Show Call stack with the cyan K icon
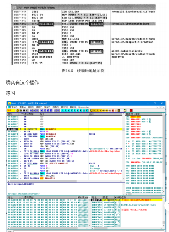Image resolution: width=169 pixels, height=232 pixels. pyautogui.click(x=87, y=110)
